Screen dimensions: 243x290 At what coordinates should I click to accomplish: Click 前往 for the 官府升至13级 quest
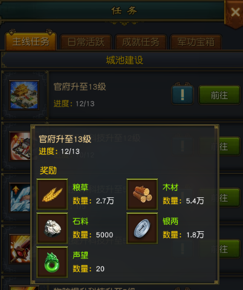219,95
